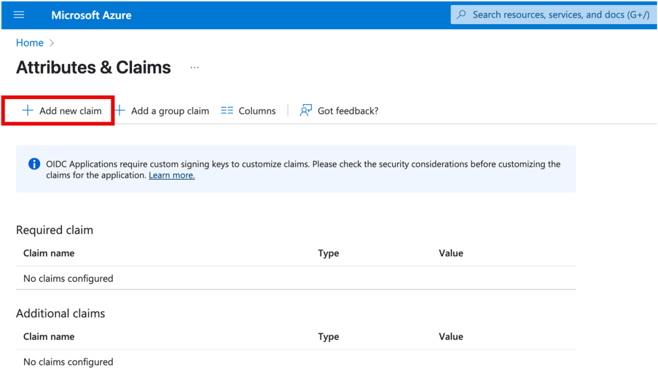
Task: Click the blue info icon in the OIDC banner
Action: point(34,164)
